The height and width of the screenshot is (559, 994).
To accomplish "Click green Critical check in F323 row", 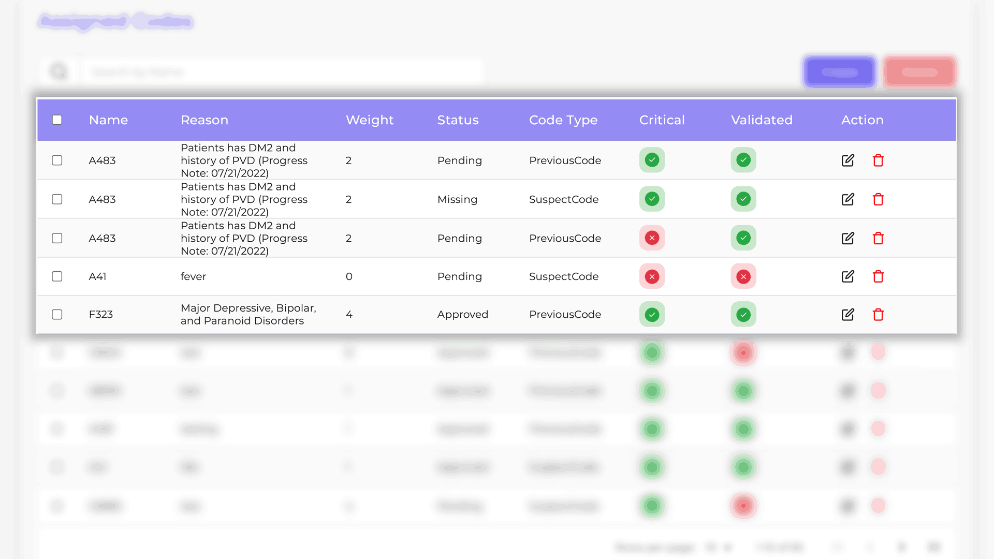I will click(x=652, y=314).
